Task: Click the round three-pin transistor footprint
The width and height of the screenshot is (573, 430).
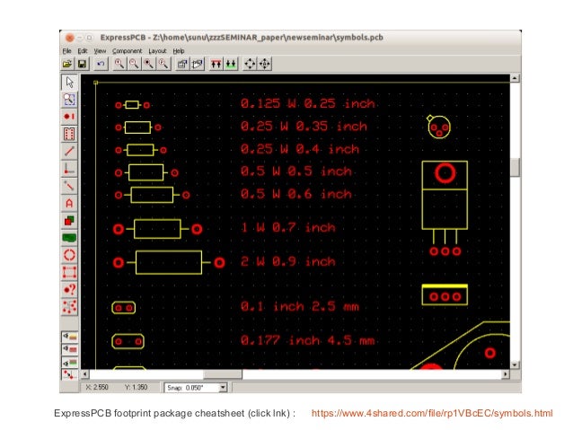Action: (x=439, y=127)
